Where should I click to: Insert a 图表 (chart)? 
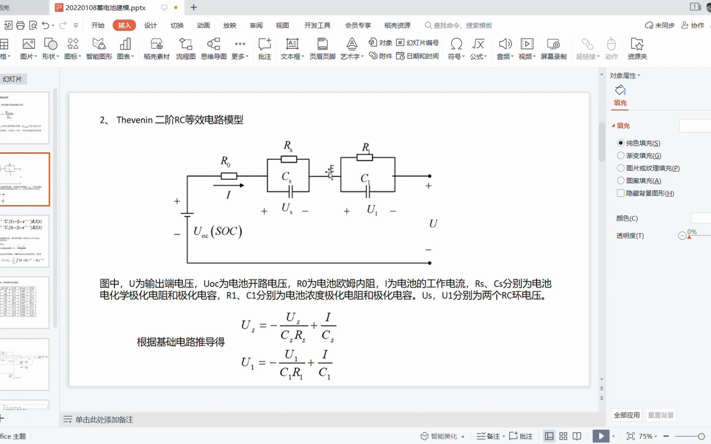(x=125, y=49)
